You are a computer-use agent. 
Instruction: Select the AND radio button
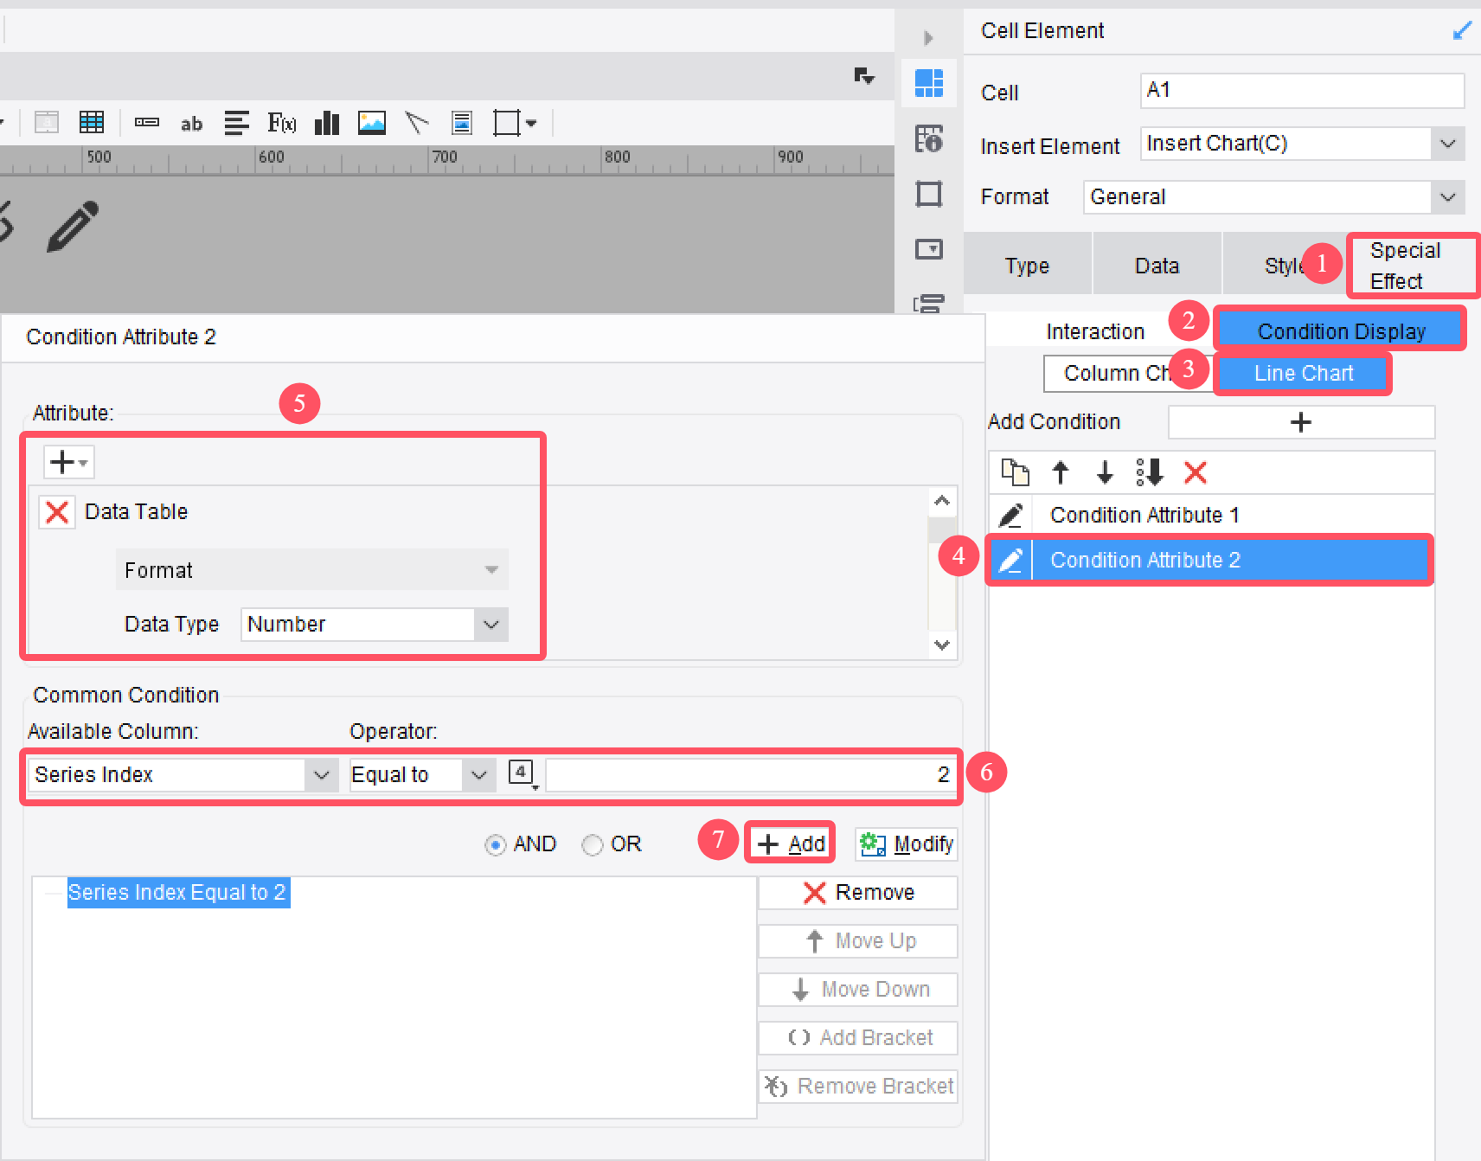pos(495,845)
